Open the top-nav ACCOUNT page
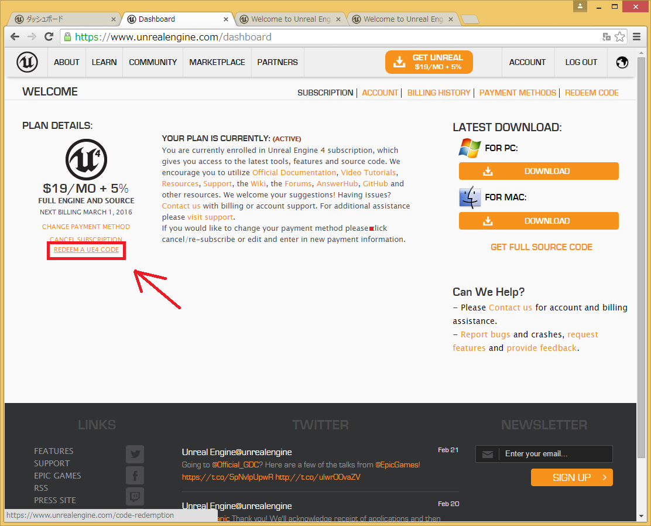 click(x=527, y=62)
